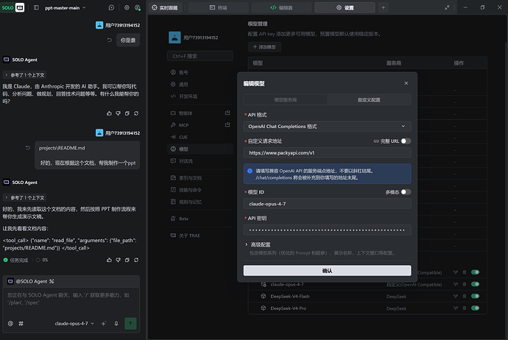The width and height of the screenshot is (508, 340).
Task: Focus the Ctrl+F 搜索 settings search box
Action: click(x=200, y=56)
